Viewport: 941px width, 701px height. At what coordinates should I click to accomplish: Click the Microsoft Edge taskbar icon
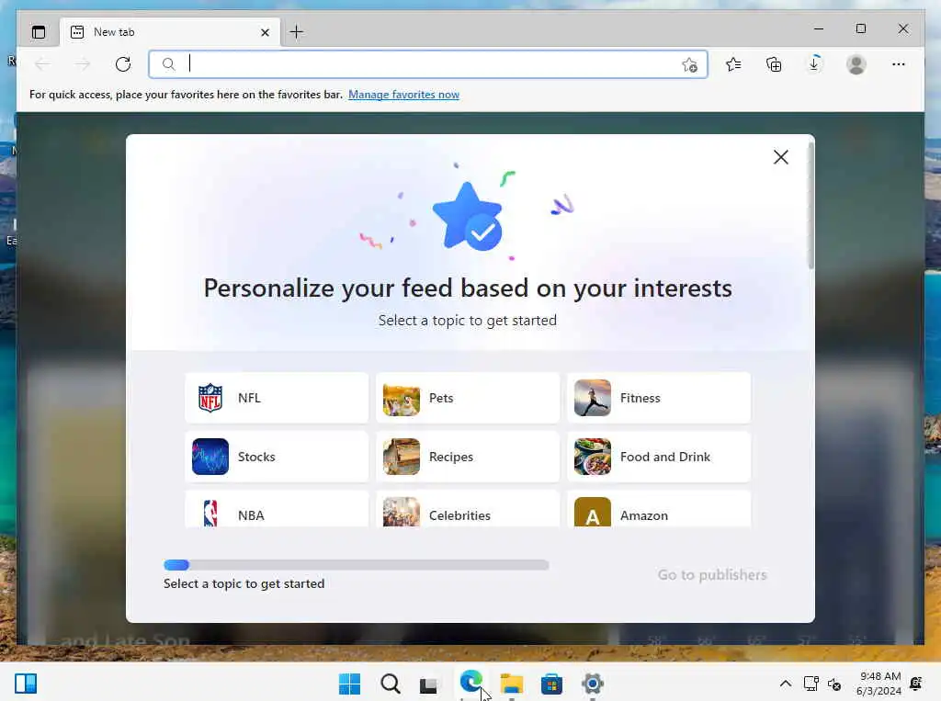(471, 683)
